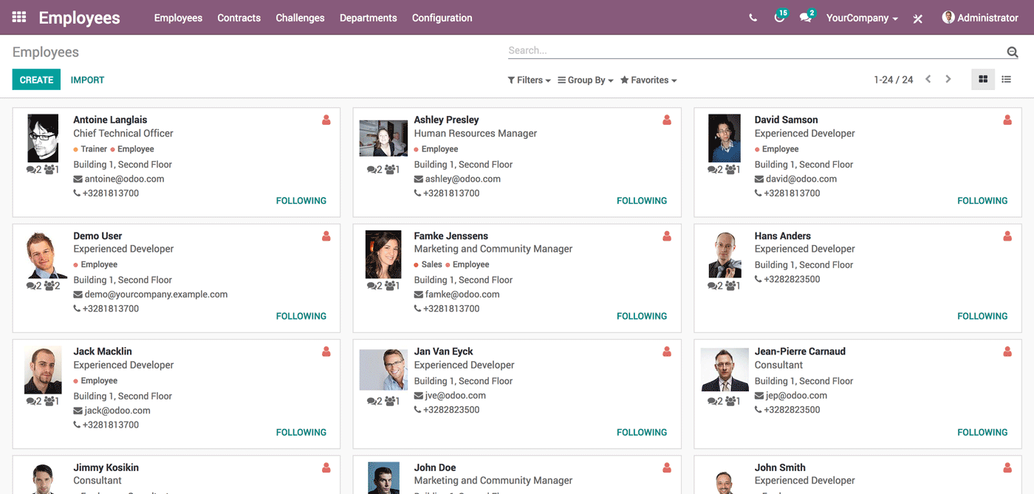Open the Contracts menu
Viewport: 1034px width, 494px height.
point(239,18)
